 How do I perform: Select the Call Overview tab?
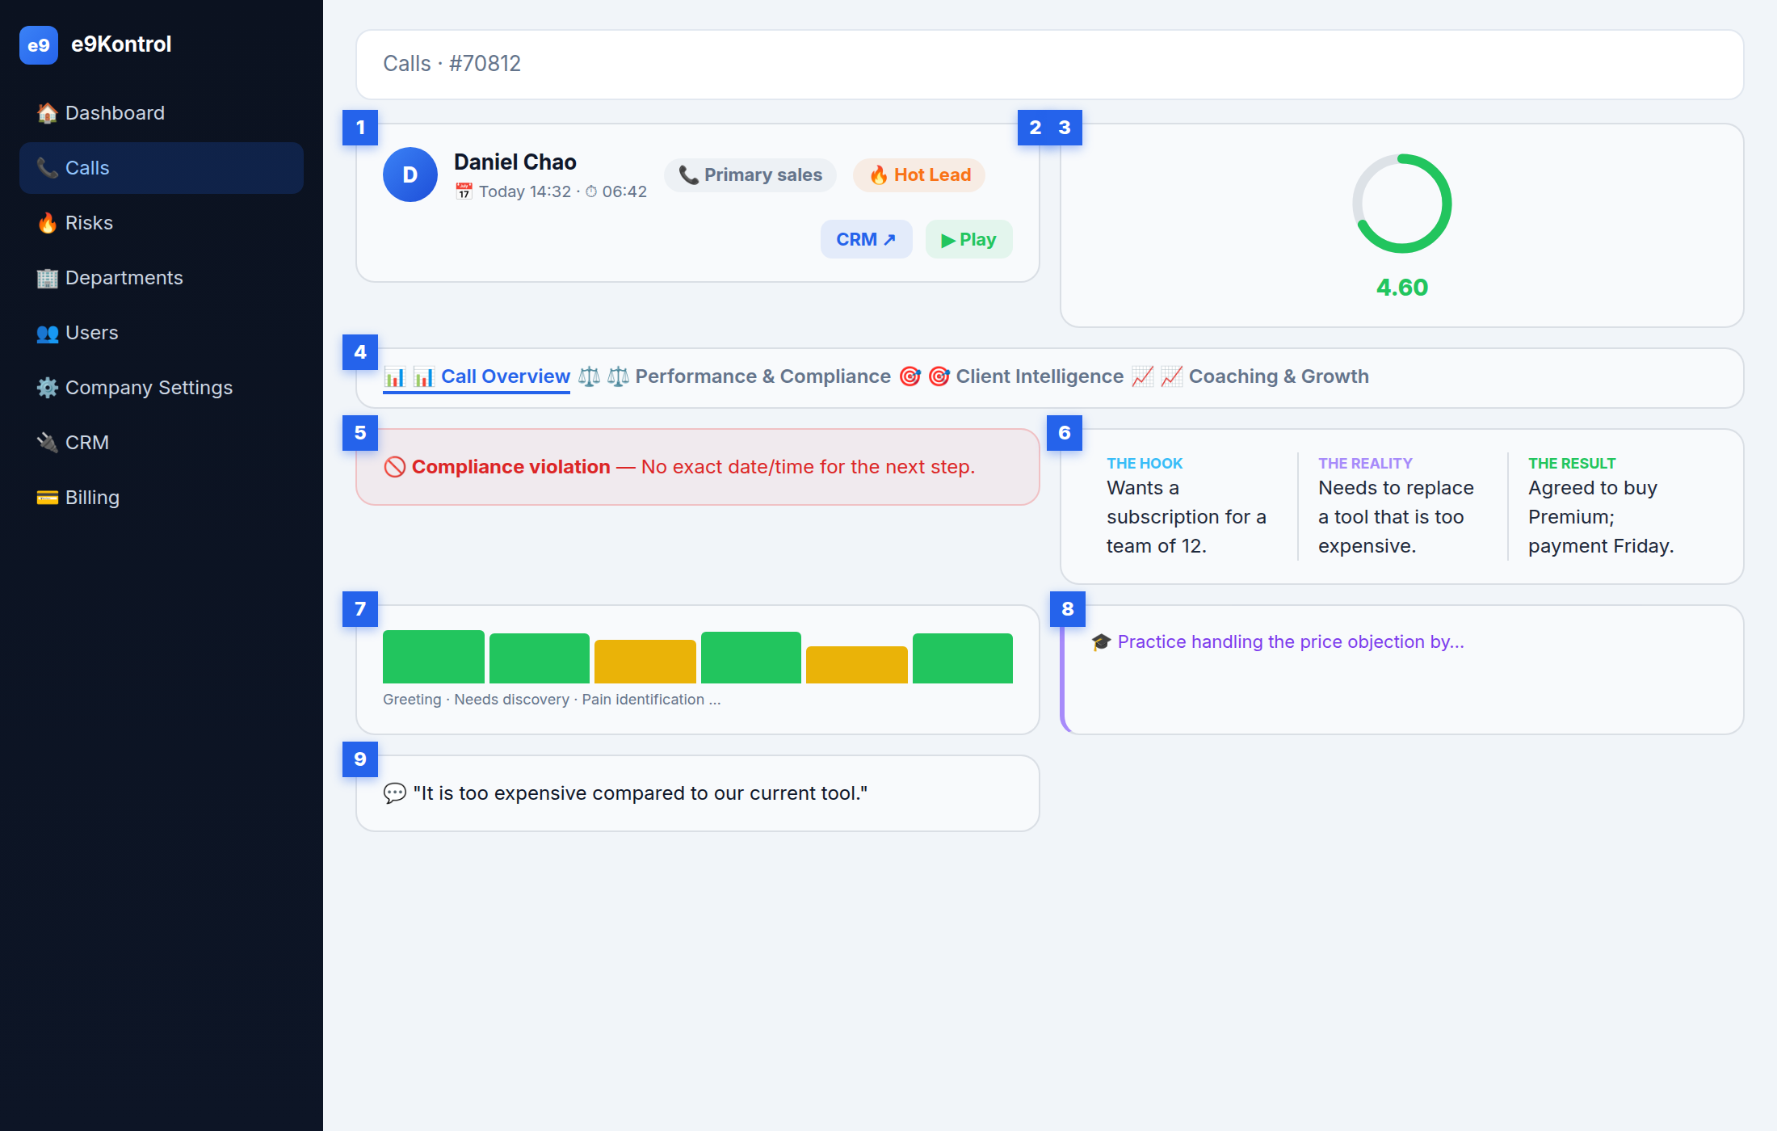[477, 376]
